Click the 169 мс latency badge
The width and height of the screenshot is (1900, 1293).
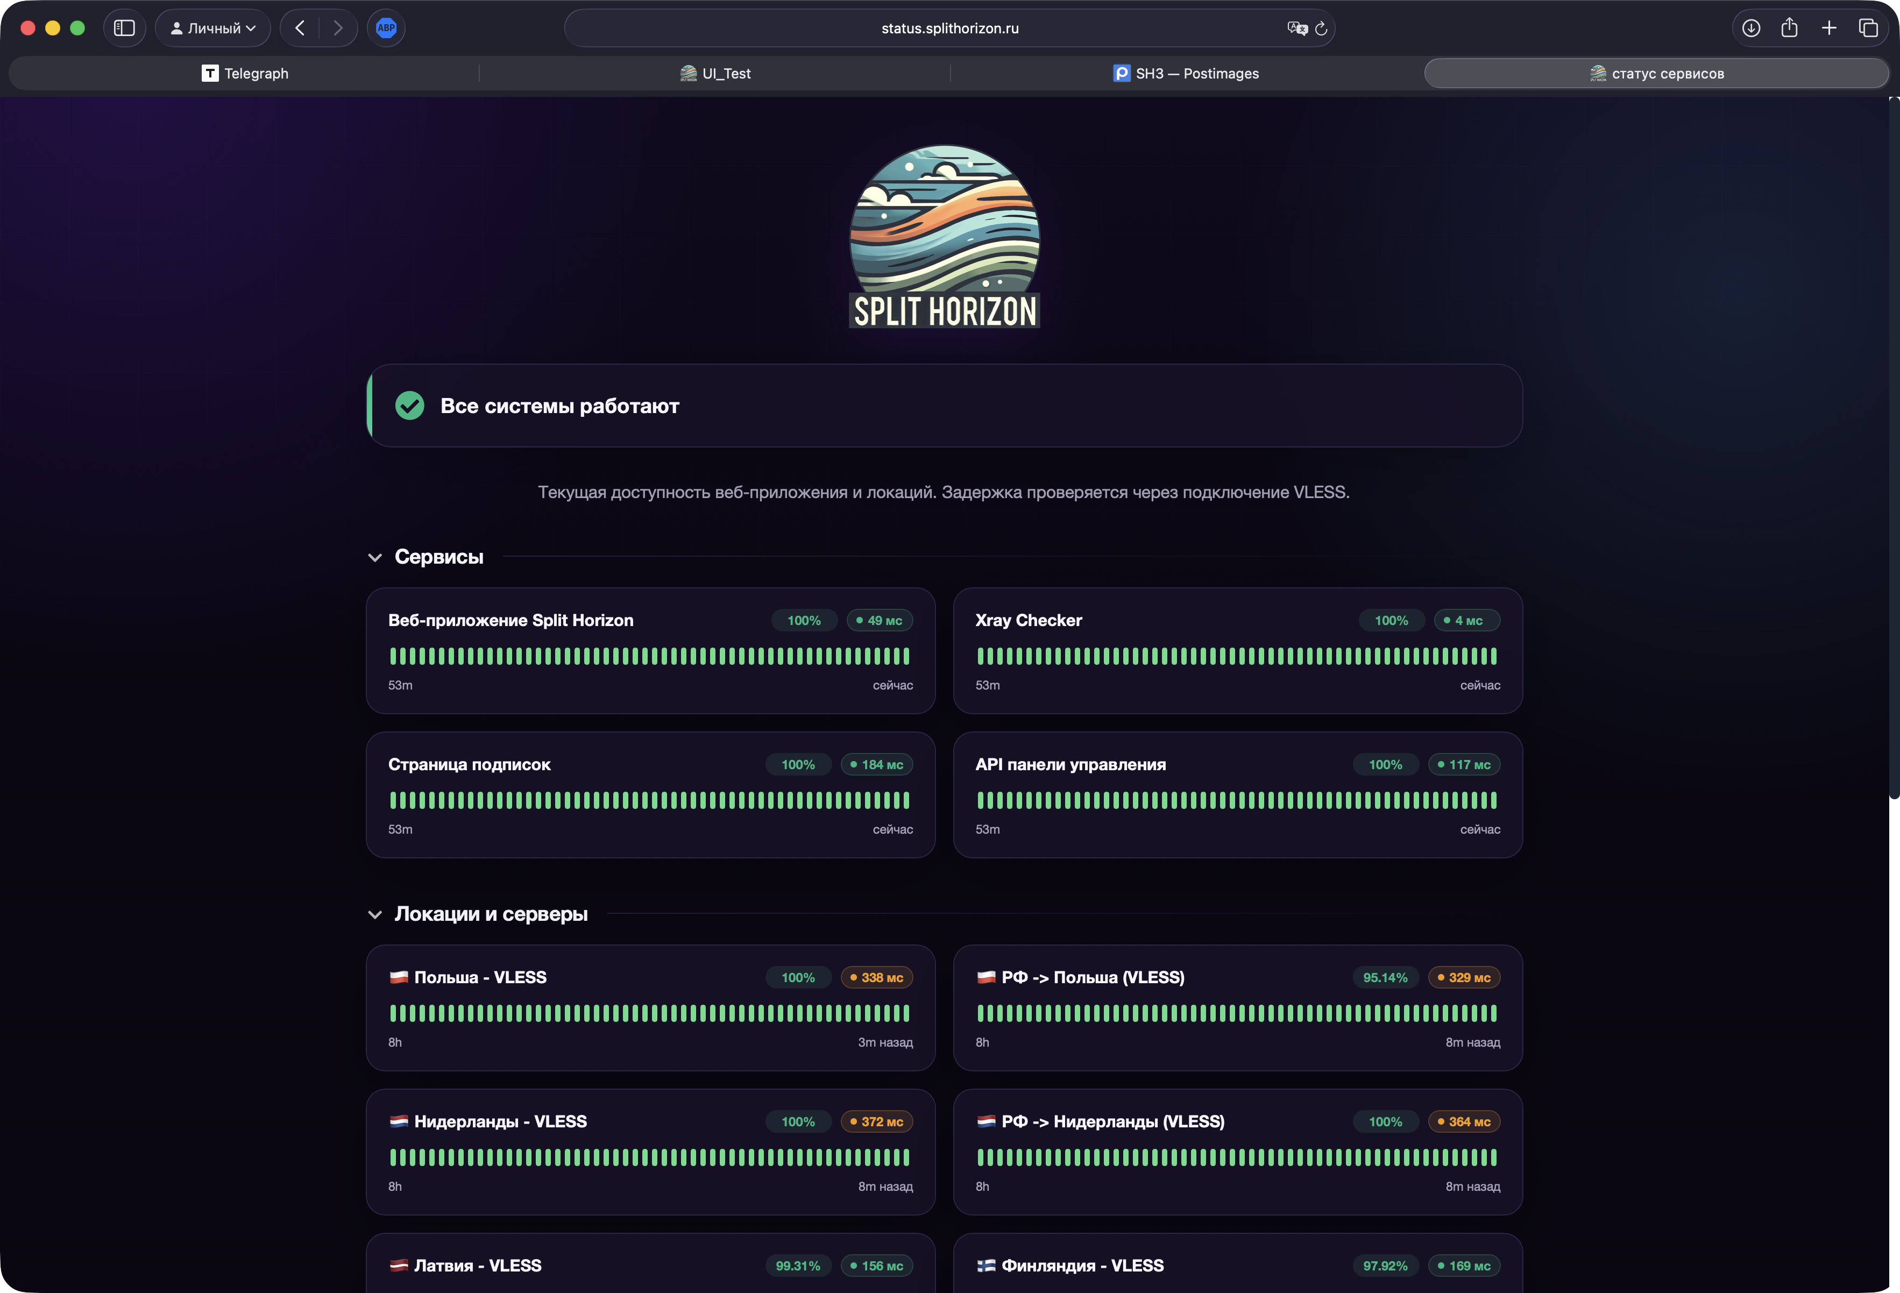(1464, 1265)
